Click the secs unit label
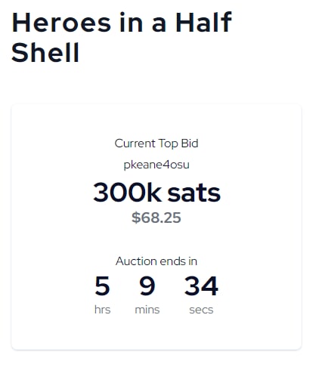322x389 pixels. click(x=201, y=310)
